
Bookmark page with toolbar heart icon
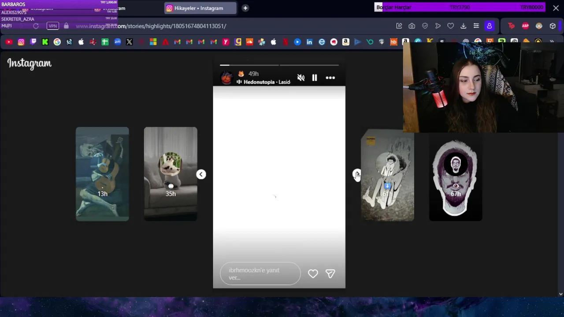[450, 26]
